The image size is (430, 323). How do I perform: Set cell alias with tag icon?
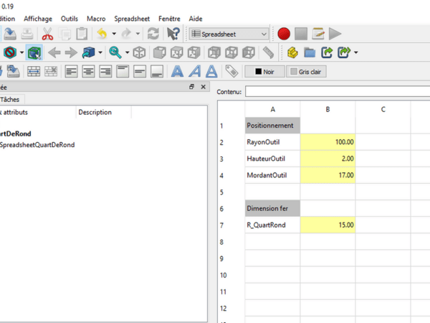231,71
